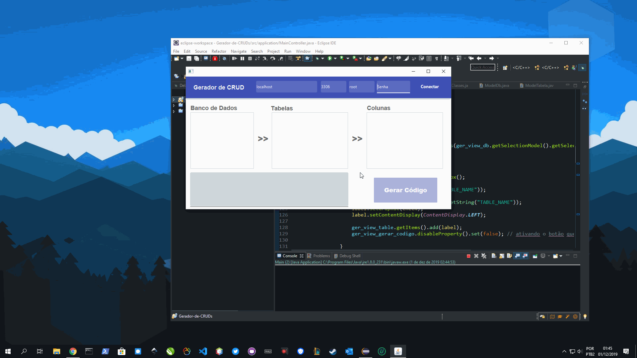Click the red Terminate button in Console
Image resolution: width=637 pixels, height=358 pixels.
pos(468,256)
